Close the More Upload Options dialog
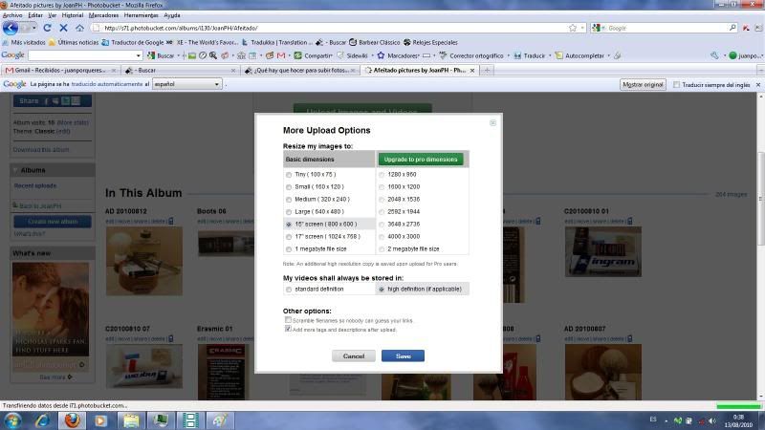The height and width of the screenshot is (430, 765). point(492,123)
